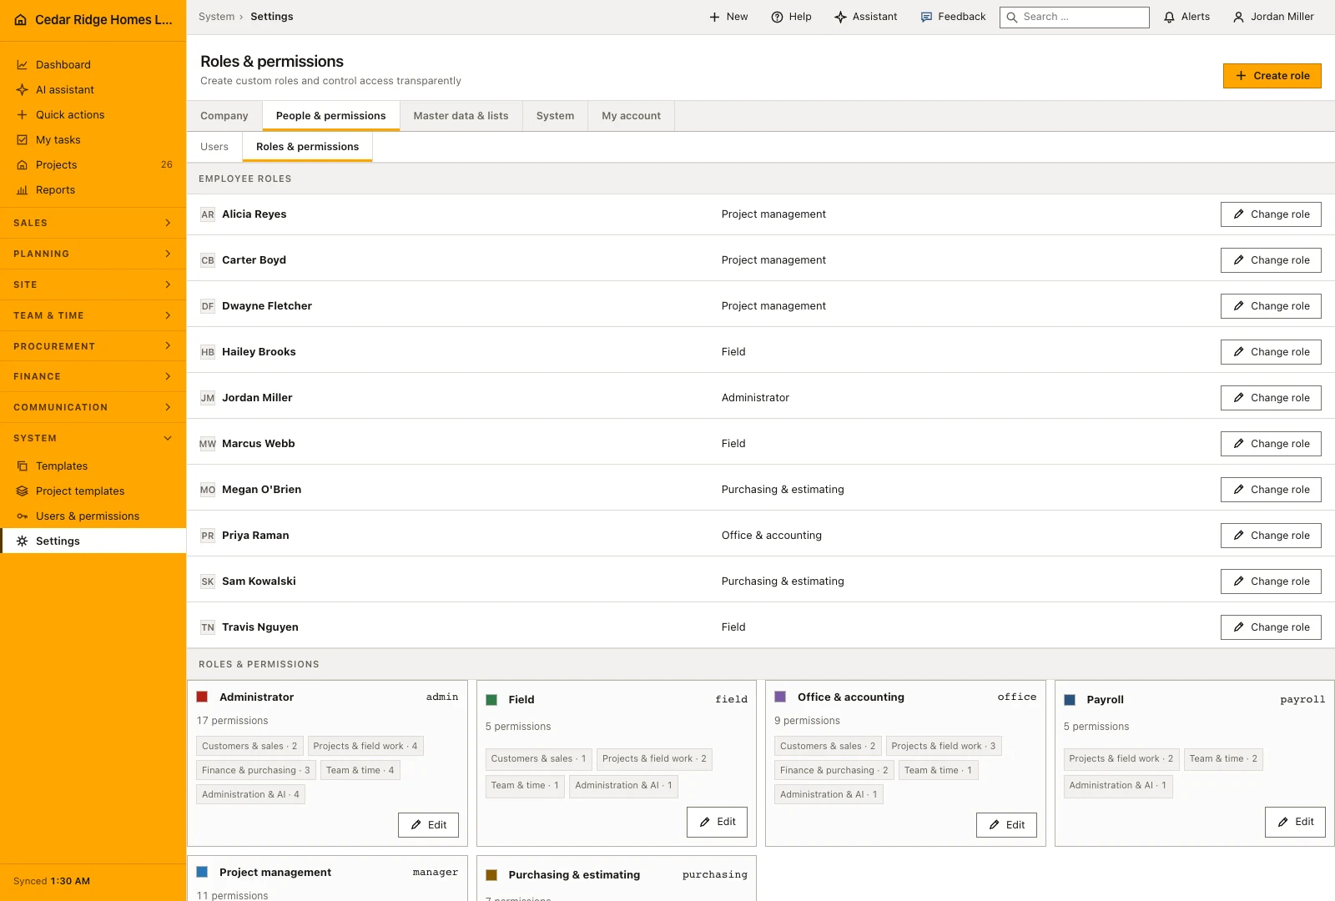The height and width of the screenshot is (901, 1335).
Task: Open the Feedback form
Action: tap(953, 17)
